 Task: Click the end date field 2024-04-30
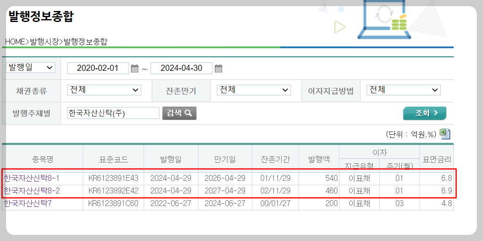point(181,68)
